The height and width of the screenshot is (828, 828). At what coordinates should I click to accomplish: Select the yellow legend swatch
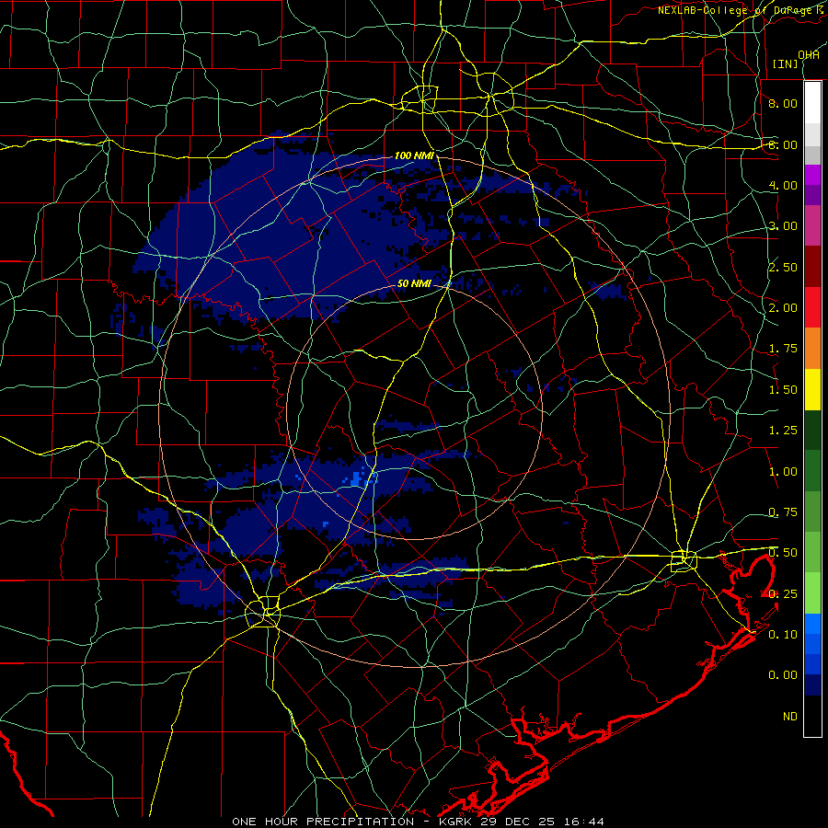tap(812, 389)
